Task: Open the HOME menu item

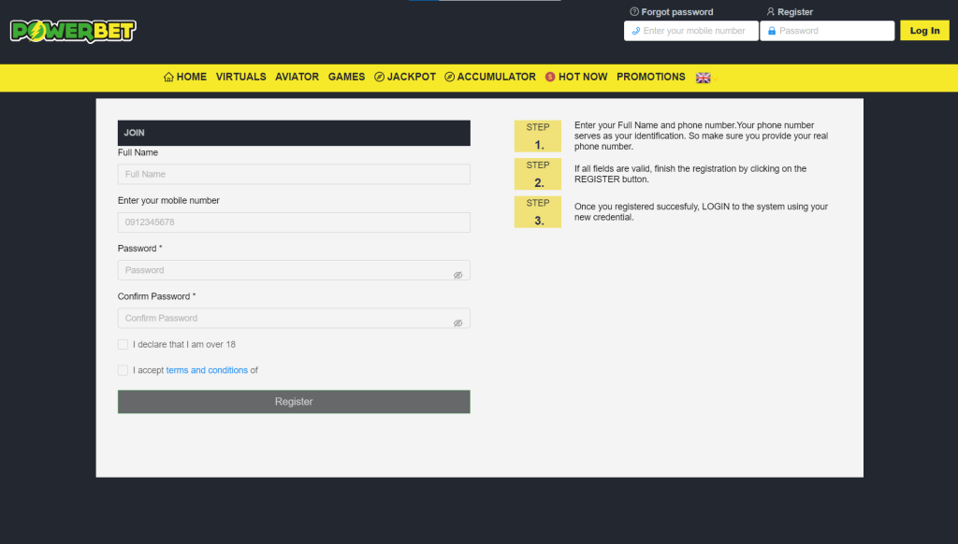Action: pyautogui.click(x=185, y=77)
